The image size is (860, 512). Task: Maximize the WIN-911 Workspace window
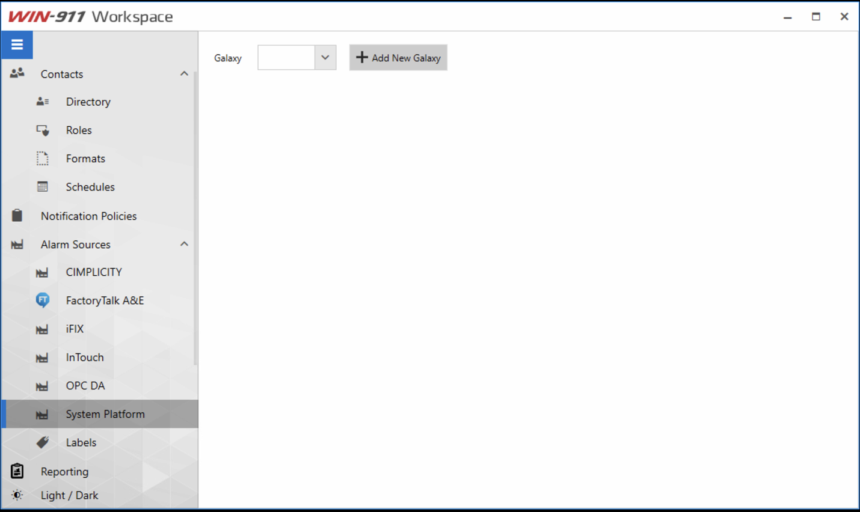click(816, 17)
